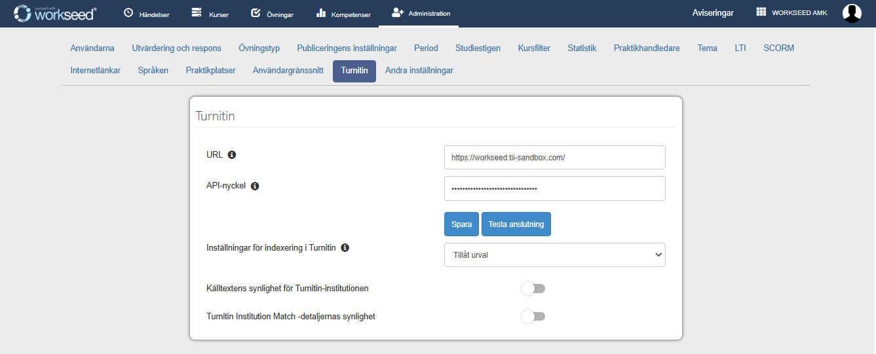This screenshot has width=876, height=354.
Task: Select the Period tab
Action: (426, 48)
